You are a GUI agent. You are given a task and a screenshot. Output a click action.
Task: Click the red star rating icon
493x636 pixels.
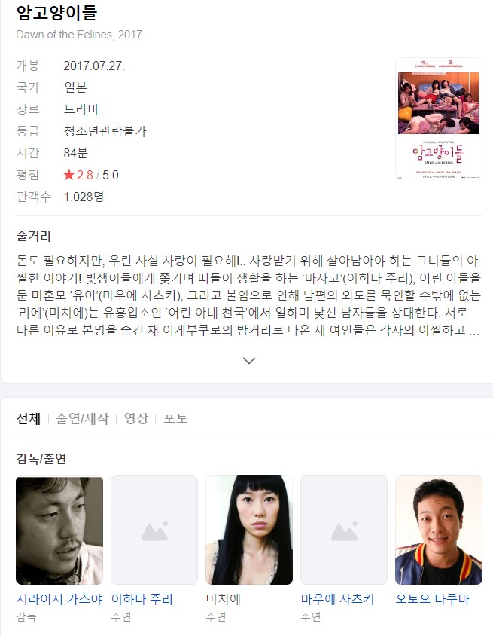tap(68, 175)
